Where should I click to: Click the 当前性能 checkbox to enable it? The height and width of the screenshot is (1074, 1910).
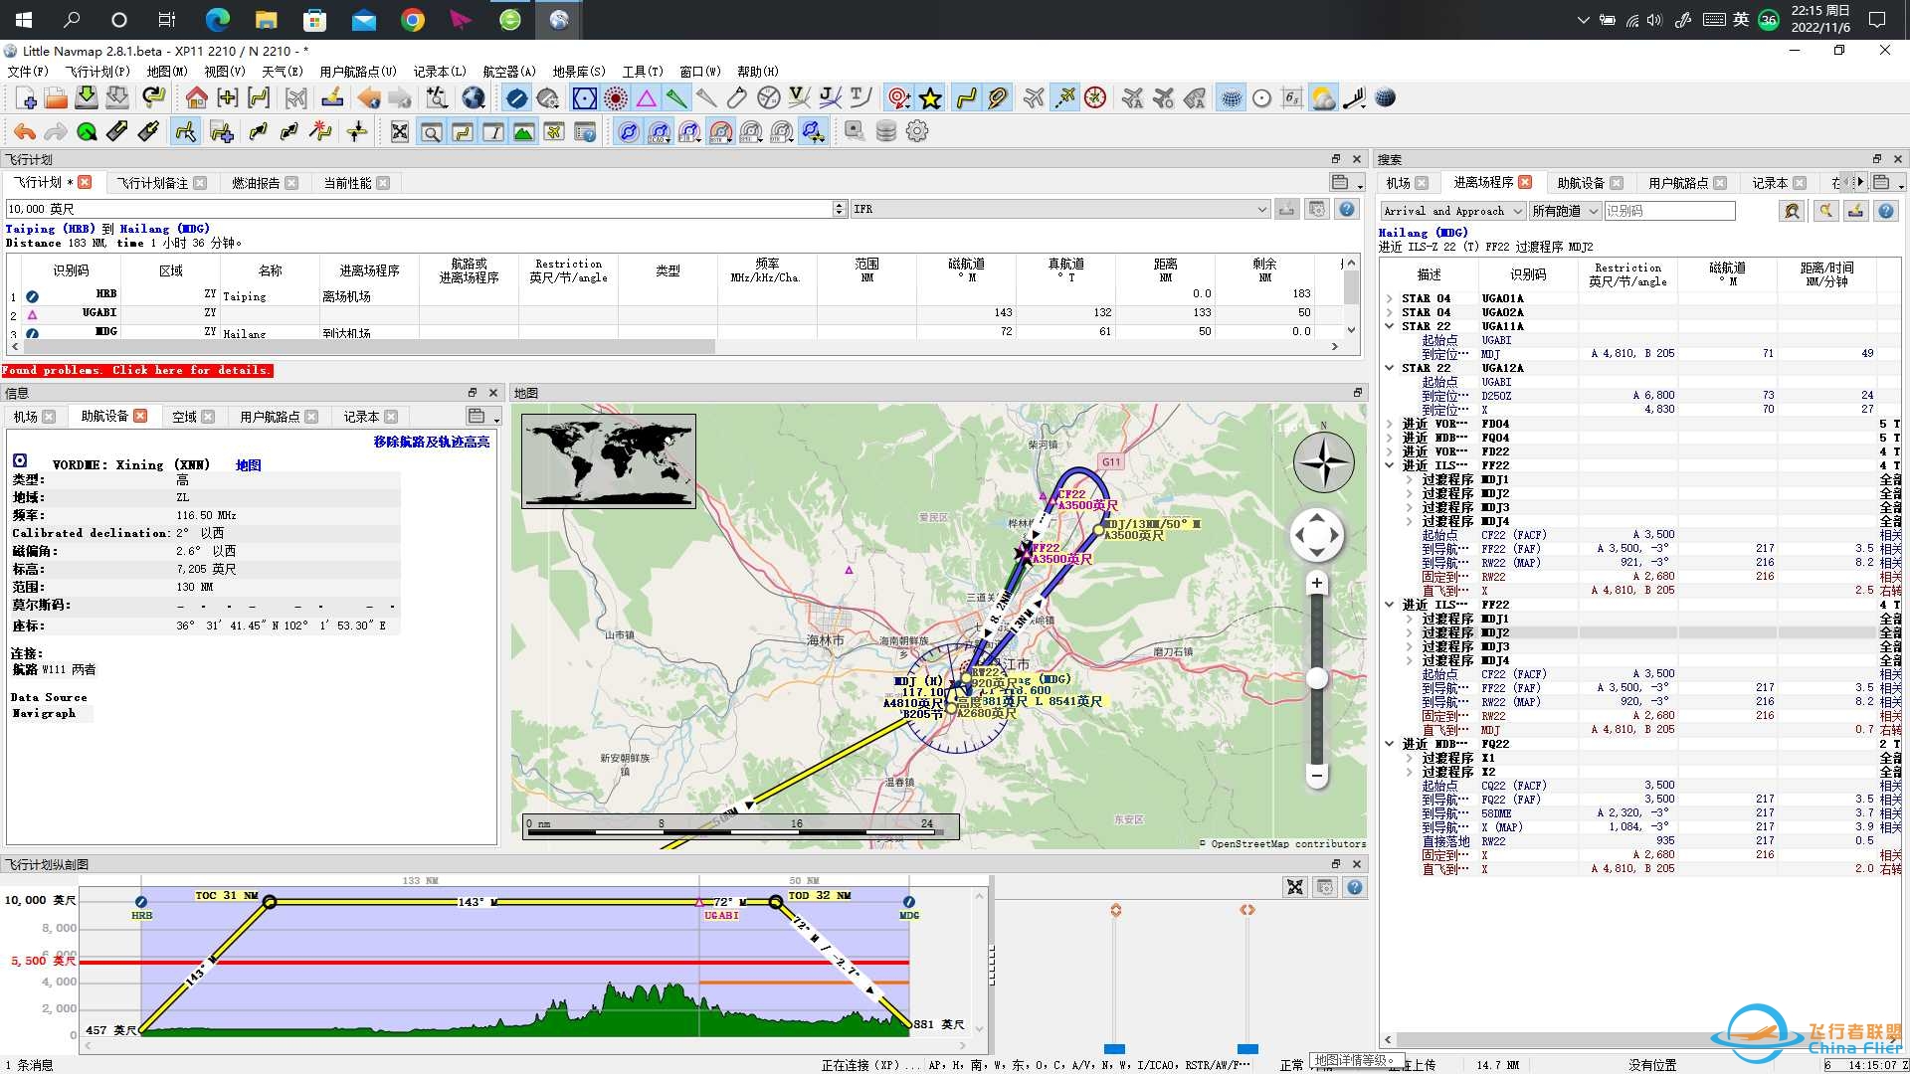347,182
